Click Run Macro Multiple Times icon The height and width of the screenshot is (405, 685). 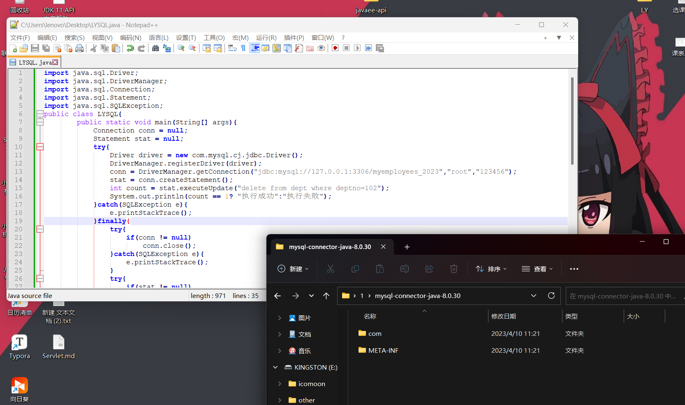(x=368, y=48)
